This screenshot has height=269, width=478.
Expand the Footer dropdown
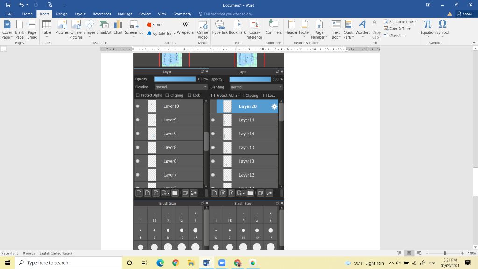304,37
